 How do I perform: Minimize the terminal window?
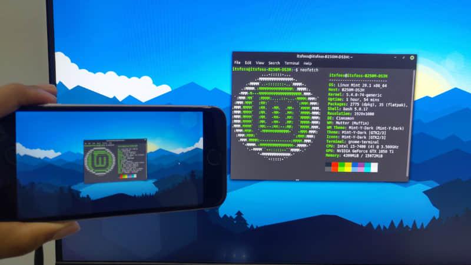(395, 57)
